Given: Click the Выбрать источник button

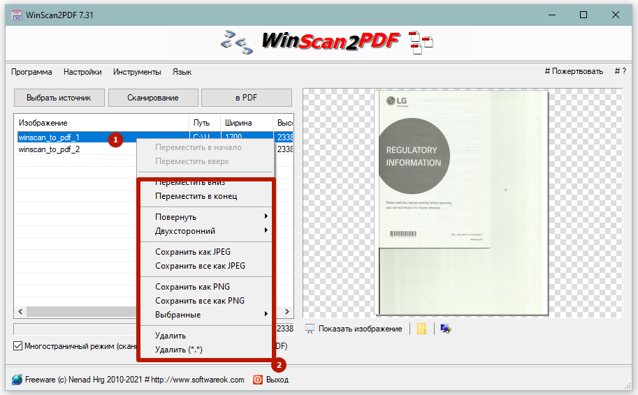Looking at the screenshot, I should coord(59,98).
